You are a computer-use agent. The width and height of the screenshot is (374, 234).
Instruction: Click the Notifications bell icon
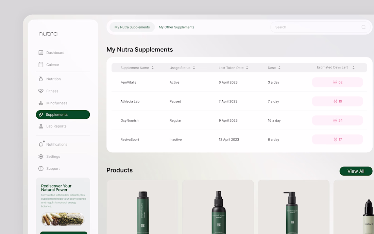coord(41,144)
